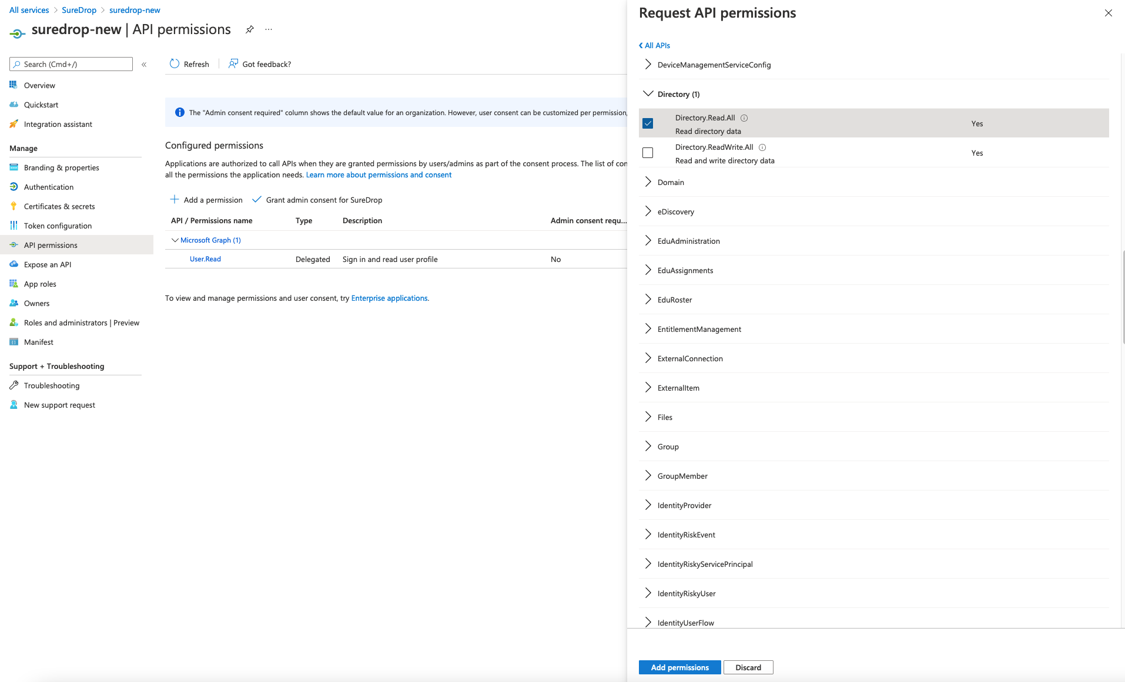1125x682 pixels.
Task: Click the plus icon for Add a permission
Action: point(175,200)
